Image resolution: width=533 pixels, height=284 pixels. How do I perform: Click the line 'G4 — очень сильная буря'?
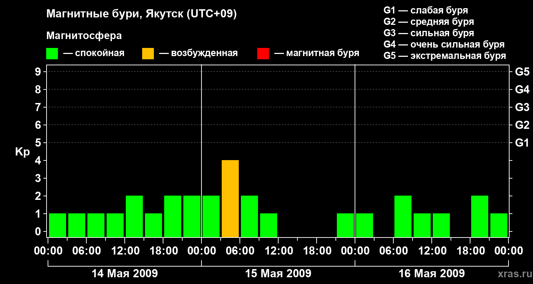(x=444, y=44)
